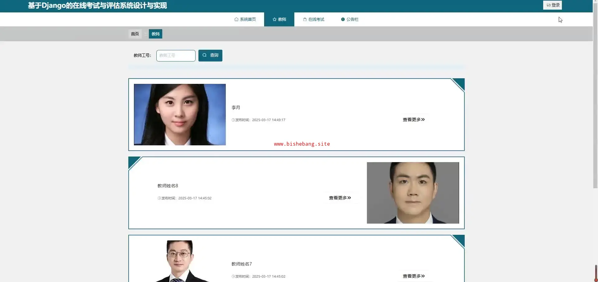
Task: Click the info icon beside 公告栏
Action: tap(343, 19)
